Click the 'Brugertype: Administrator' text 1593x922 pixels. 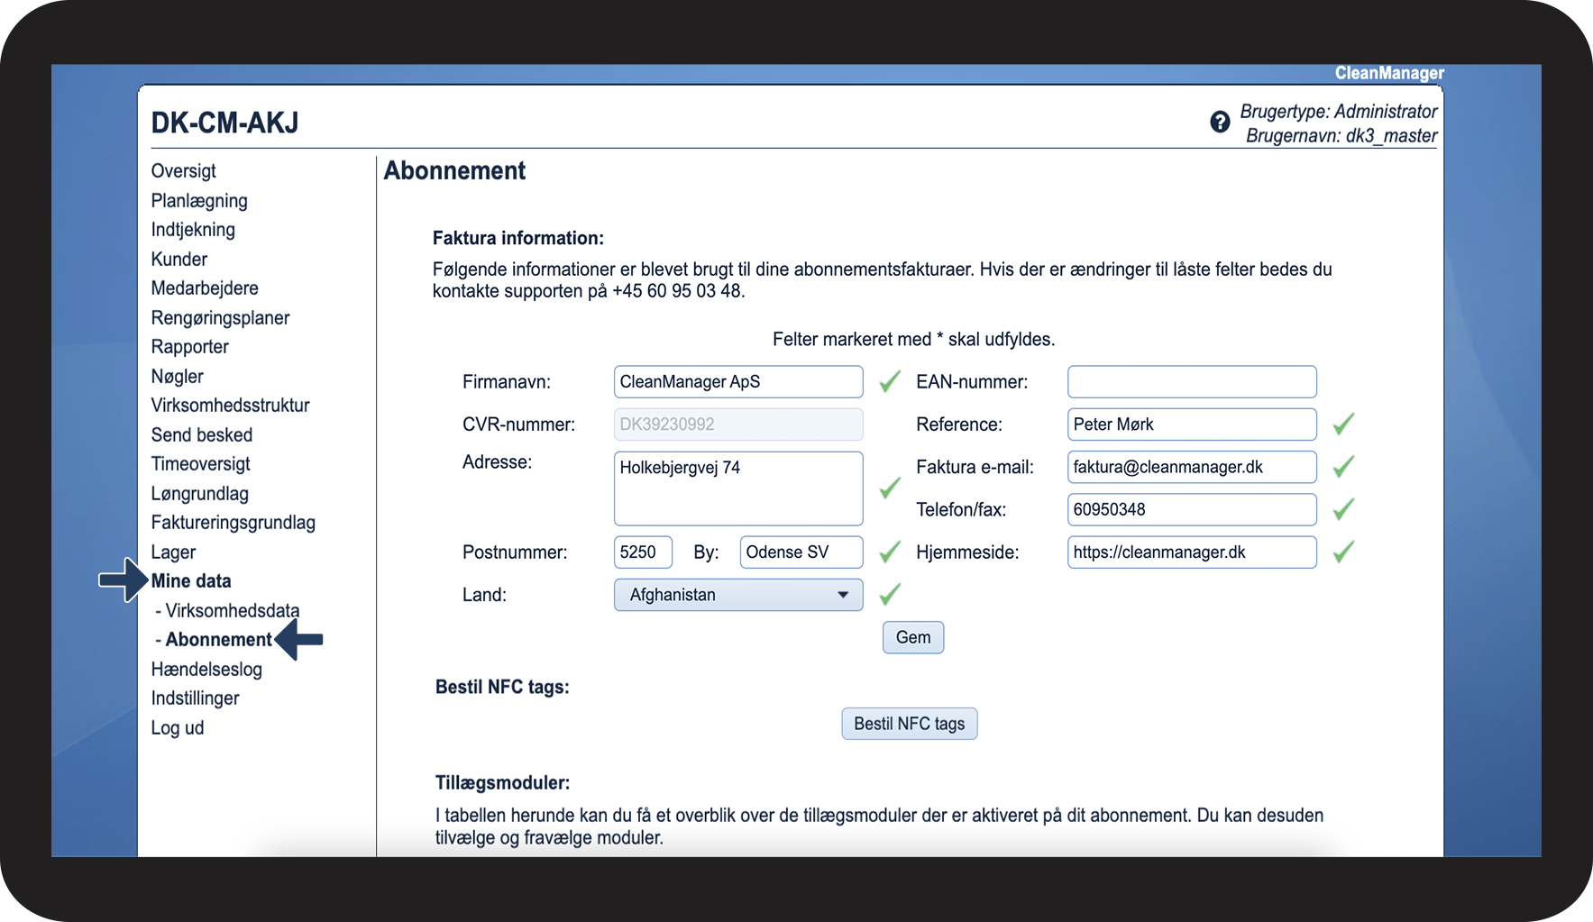(x=1339, y=112)
